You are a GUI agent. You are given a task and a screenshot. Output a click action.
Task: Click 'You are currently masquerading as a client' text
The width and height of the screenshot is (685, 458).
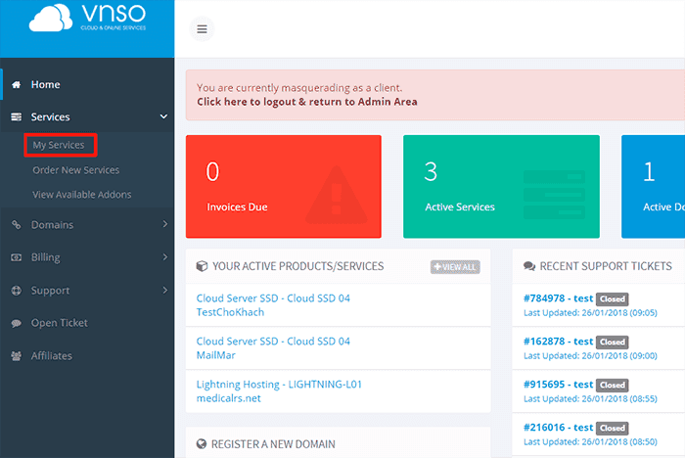pos(299,88)
